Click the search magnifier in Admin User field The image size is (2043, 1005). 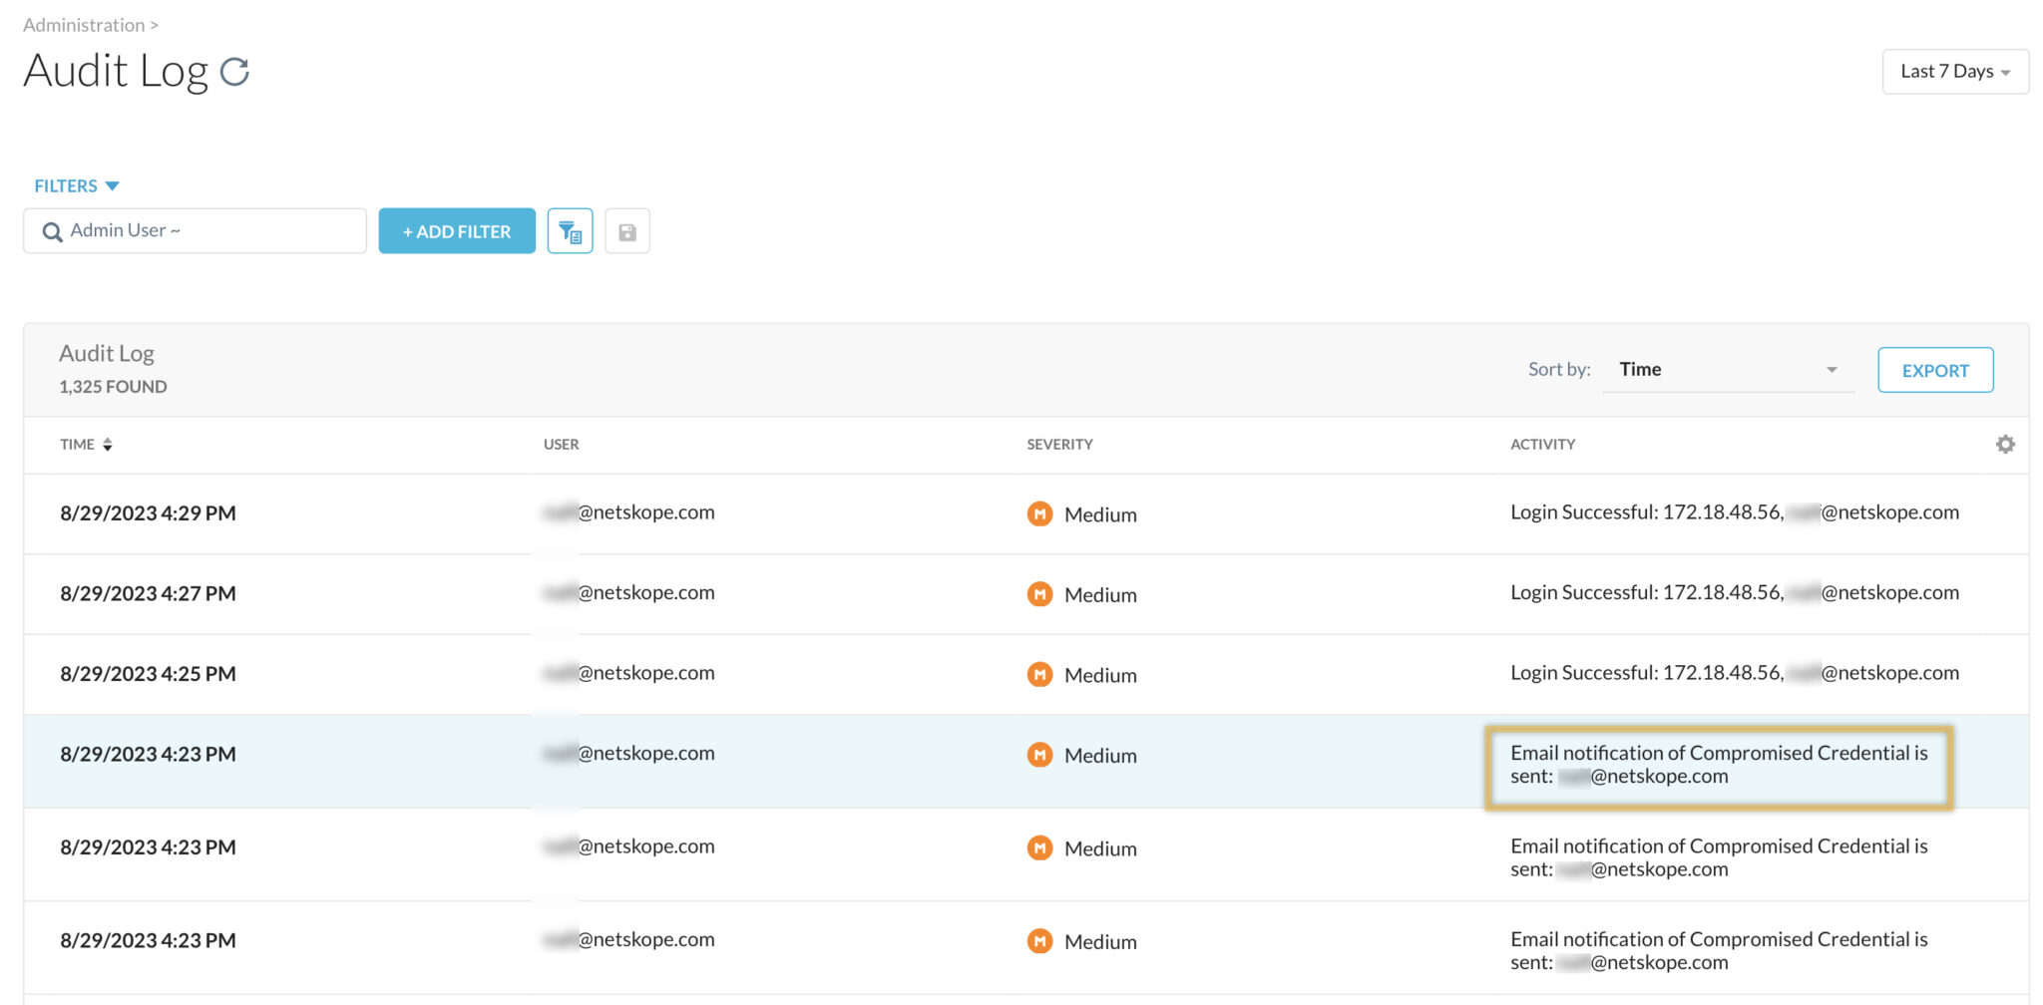[x=53, y=231]
